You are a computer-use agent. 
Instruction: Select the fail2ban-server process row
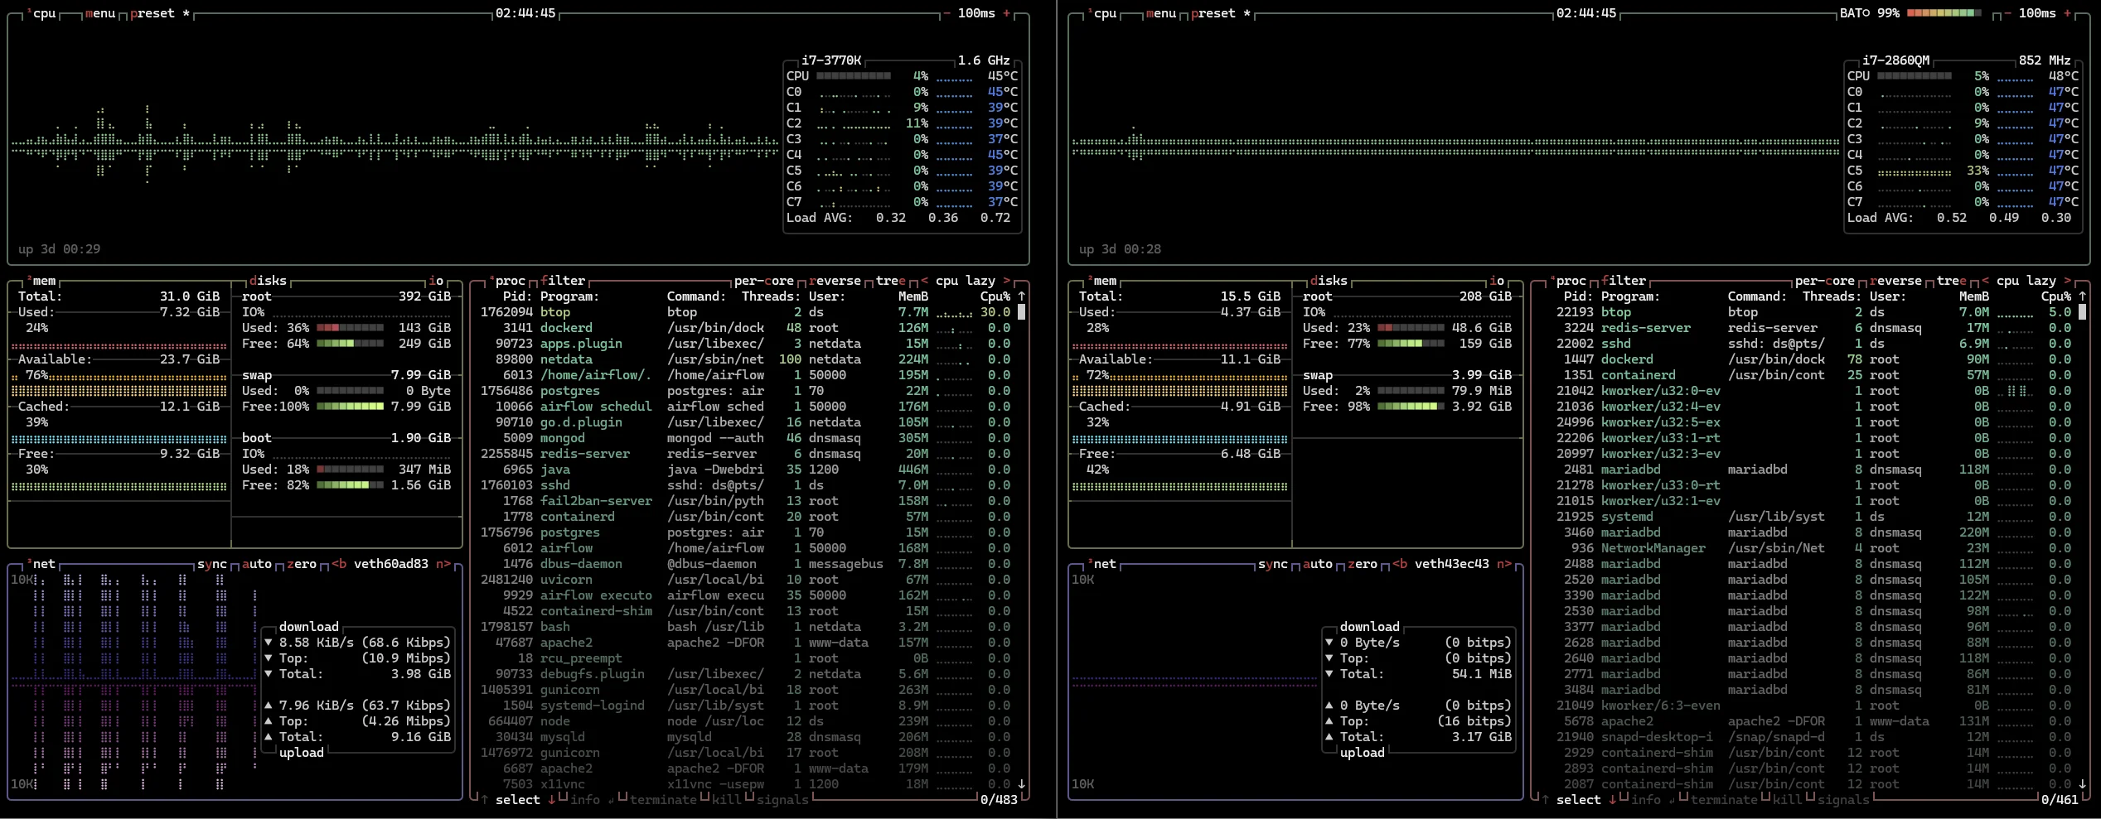coord(746,501)
